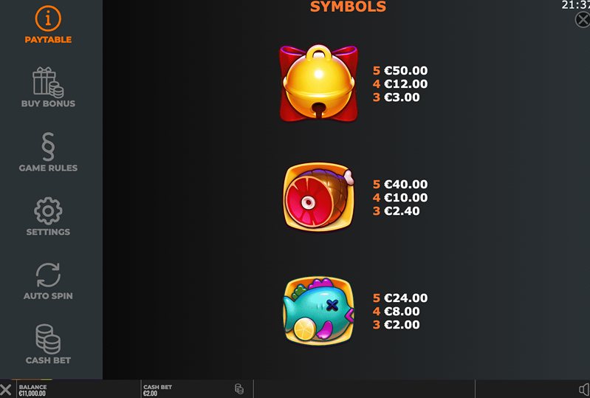The height and width of the screenshot is (398, 590).
Task: Mute sound with the speaker icon
Action: (584, 389)
